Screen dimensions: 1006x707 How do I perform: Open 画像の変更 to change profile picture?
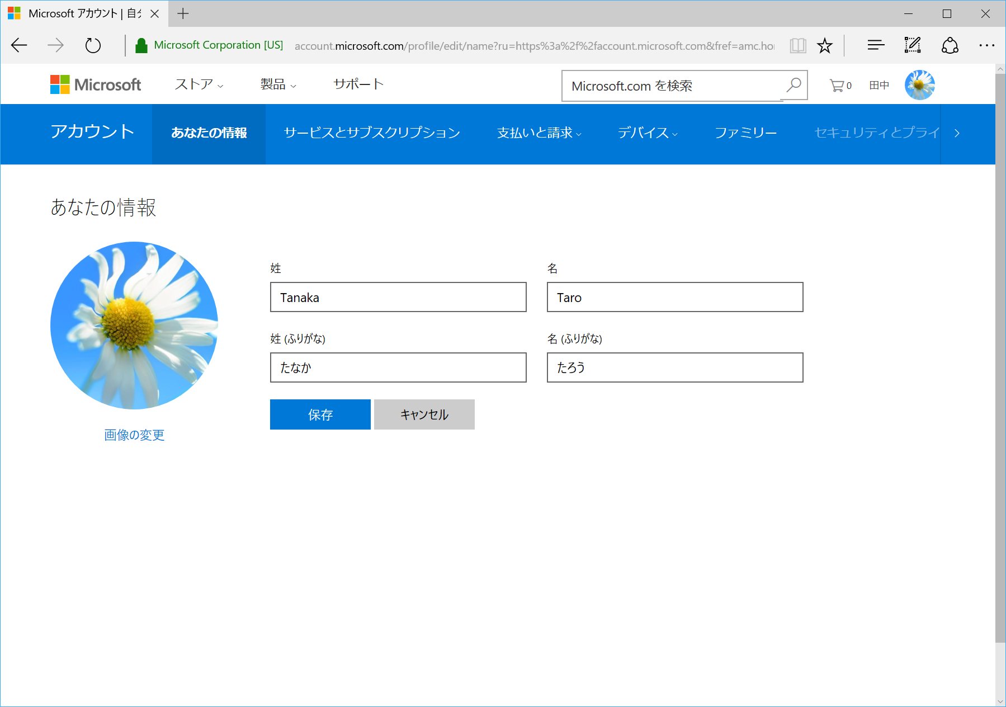tap(134, 435)
